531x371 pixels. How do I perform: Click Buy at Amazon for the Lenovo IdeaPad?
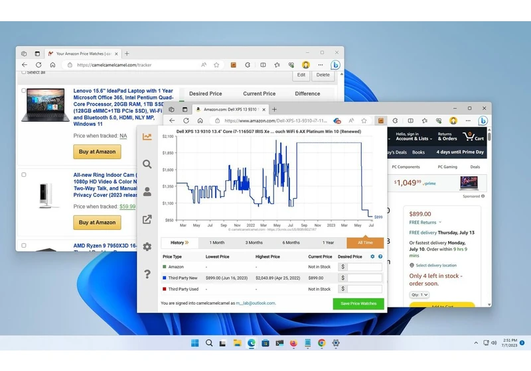97,152
